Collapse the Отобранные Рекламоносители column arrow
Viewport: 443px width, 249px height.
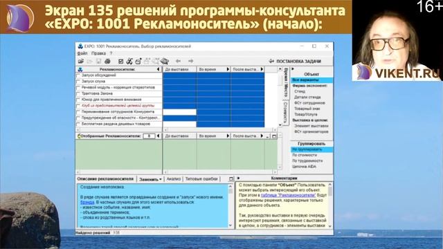click(159, 136)
